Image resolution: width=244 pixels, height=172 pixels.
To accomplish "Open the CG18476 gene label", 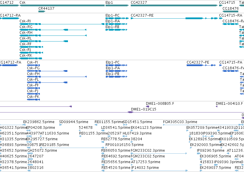I will (231, 8).
